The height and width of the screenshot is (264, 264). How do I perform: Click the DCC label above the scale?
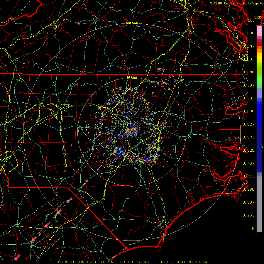tap(258, 18)
